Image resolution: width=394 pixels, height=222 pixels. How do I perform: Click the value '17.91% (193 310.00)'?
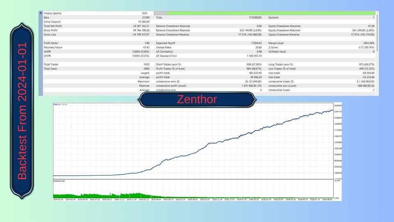click(x=362, y=35)
